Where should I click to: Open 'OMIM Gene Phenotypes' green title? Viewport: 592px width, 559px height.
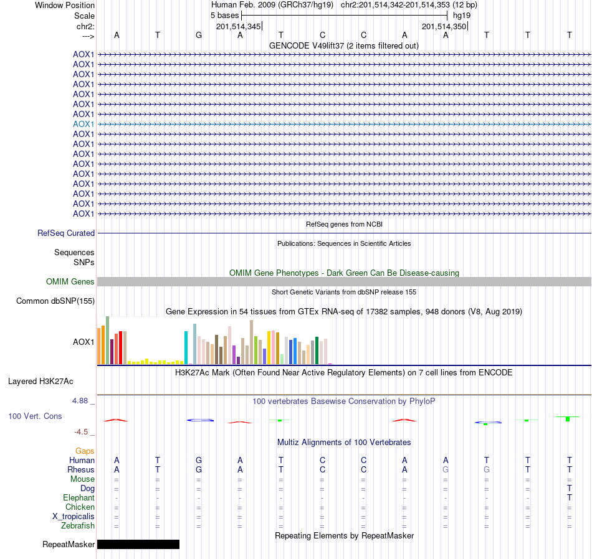[x=344, y=273]
